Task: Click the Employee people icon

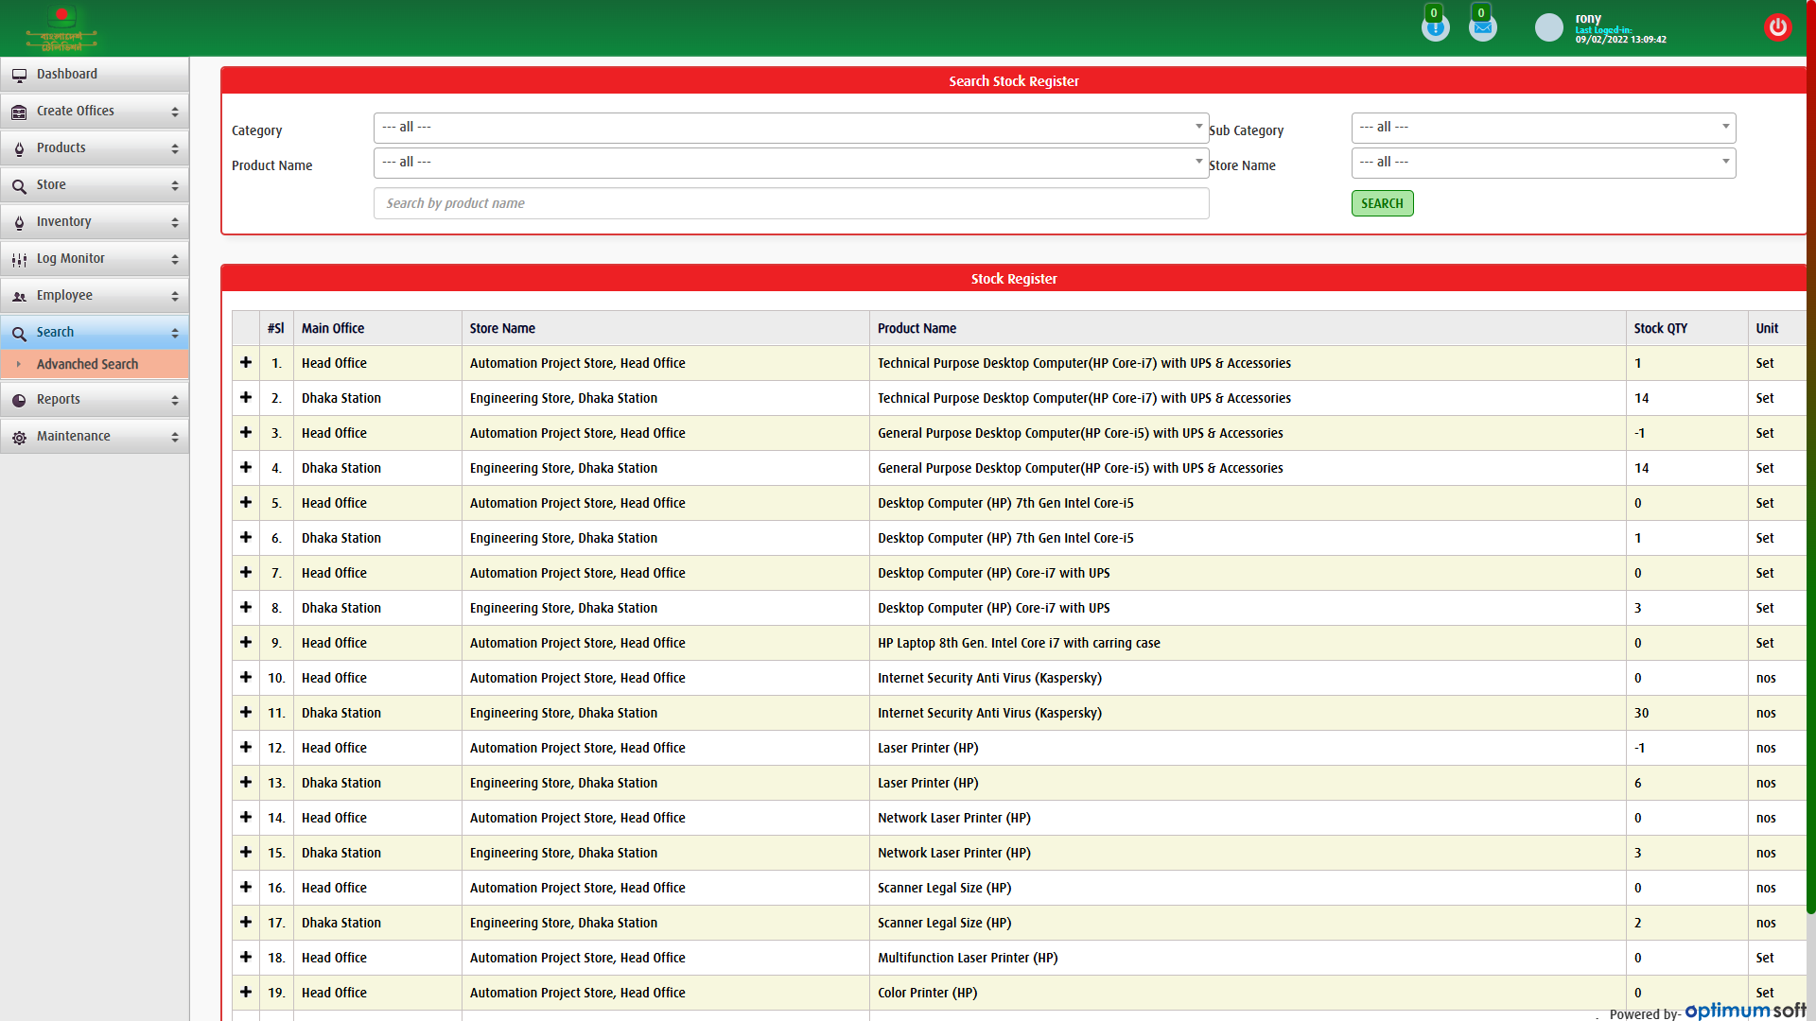Action: pyautogui.click(x=19, y=296)
